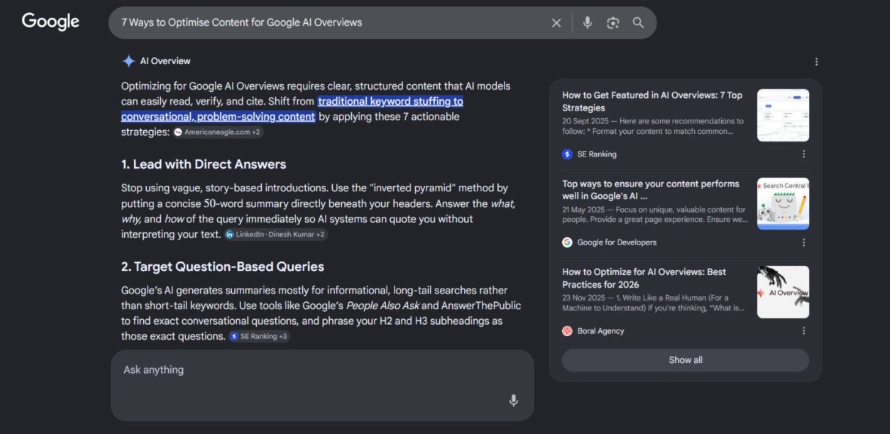
Task: Click microphone icon in Ask anything box
Action: click(x=514, y=400)
